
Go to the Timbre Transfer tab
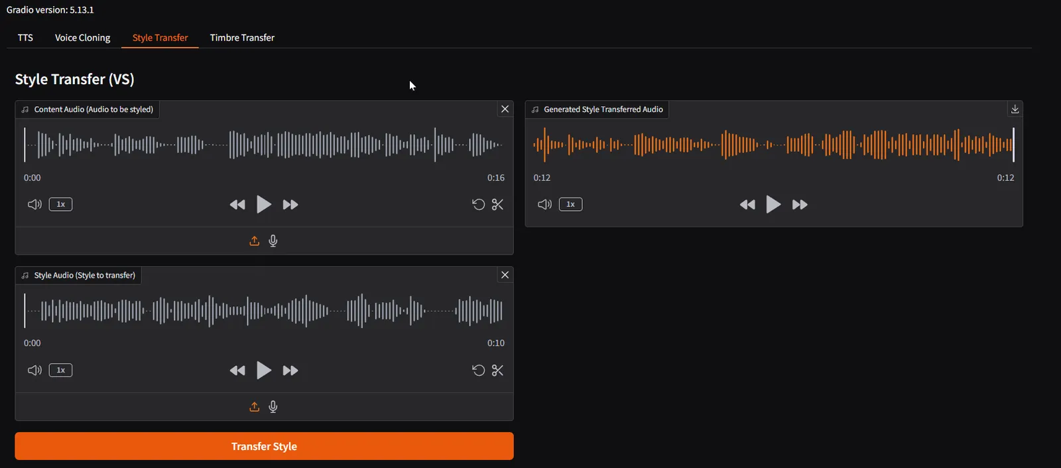point(242,38)
